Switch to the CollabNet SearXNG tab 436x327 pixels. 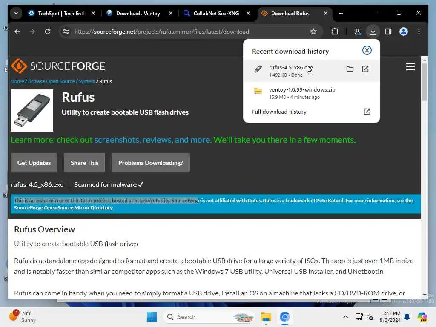[216, 13]
